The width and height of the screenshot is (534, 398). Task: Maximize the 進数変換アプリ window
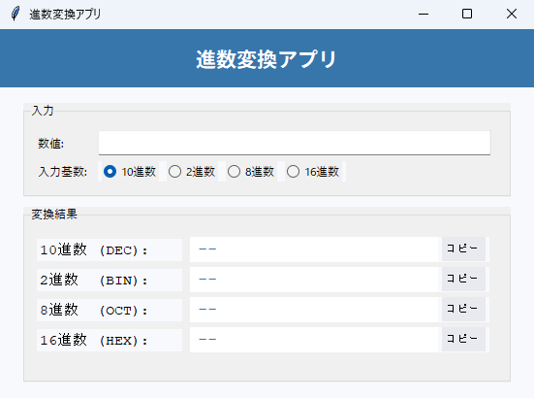click(467, 14)
